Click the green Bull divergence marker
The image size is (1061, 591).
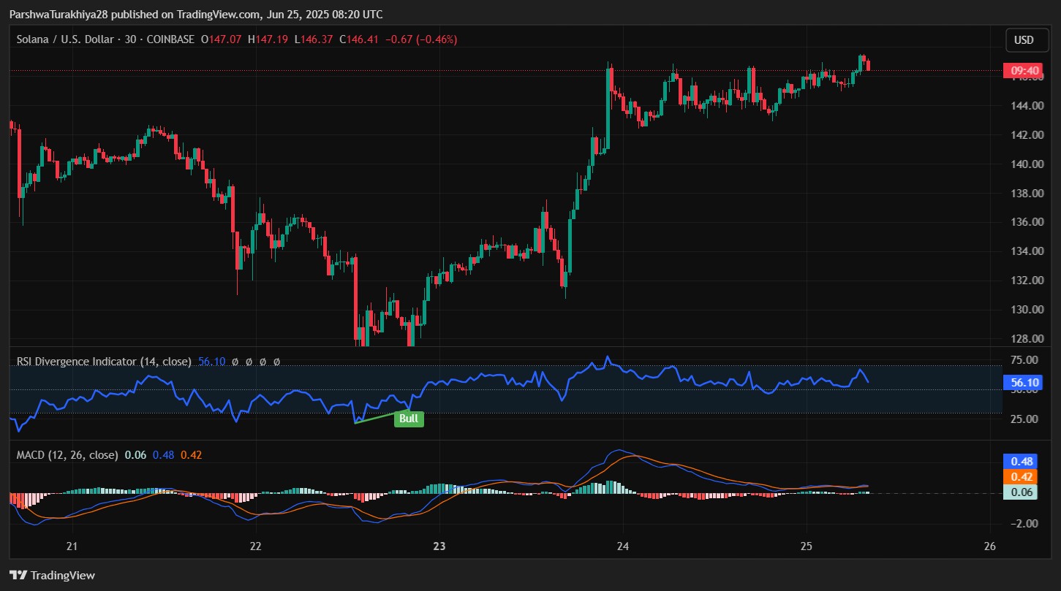point(409,419)
